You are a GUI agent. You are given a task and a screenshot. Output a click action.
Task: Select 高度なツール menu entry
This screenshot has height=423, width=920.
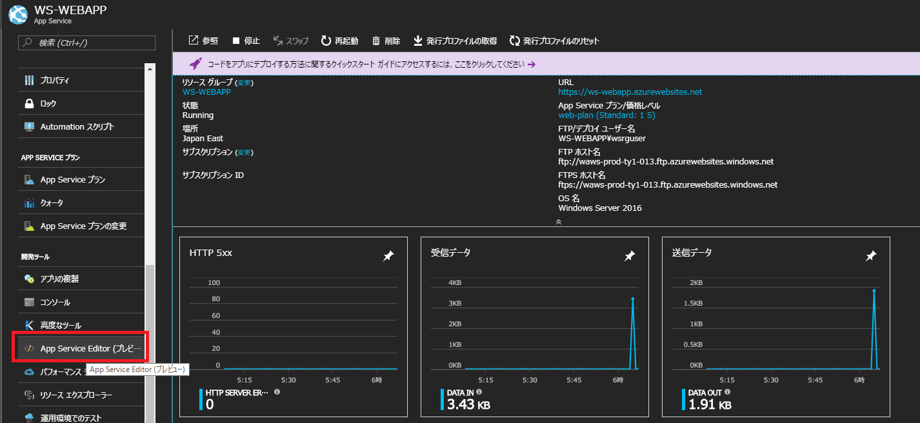tap(81, 326)
